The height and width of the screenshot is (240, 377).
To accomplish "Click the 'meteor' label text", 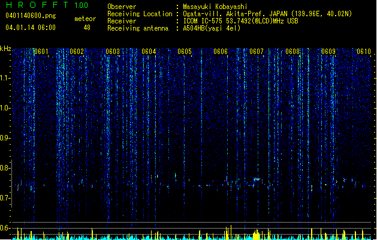I will click(x=85, y=19).
